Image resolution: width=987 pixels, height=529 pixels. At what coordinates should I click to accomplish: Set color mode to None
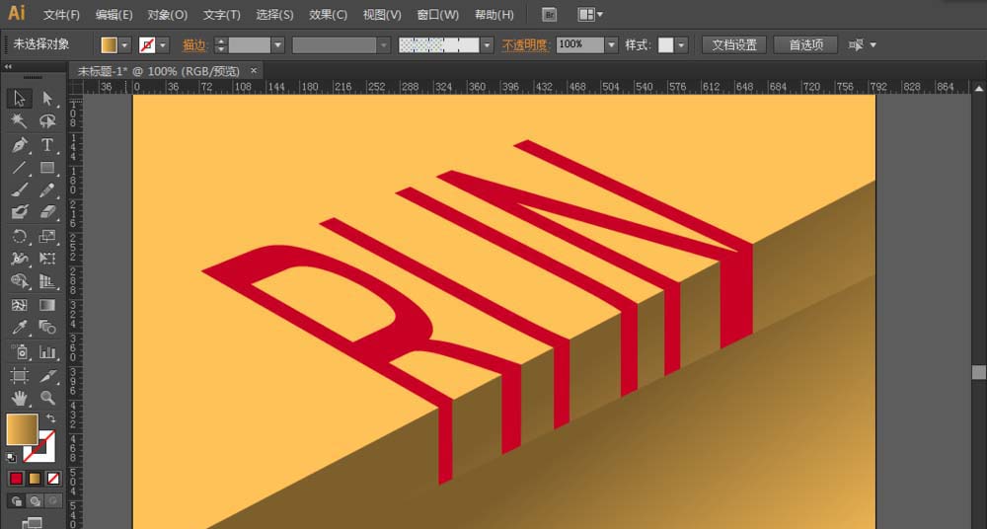point(53,479)
